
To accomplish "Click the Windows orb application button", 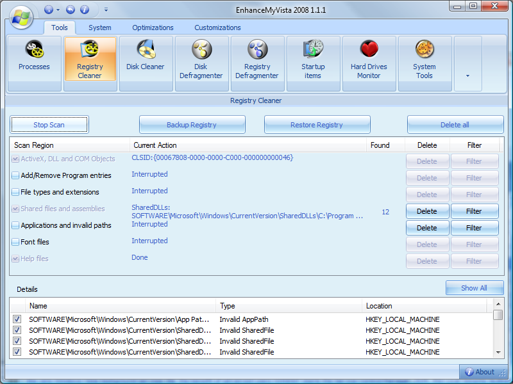I will pos(21,17).
